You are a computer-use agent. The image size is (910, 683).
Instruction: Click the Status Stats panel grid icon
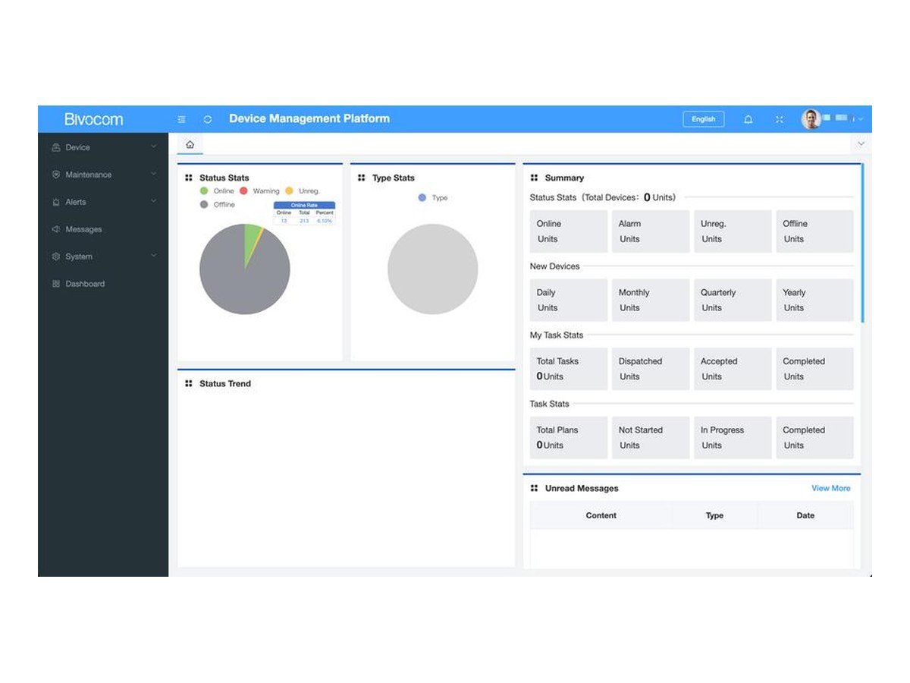189,178
